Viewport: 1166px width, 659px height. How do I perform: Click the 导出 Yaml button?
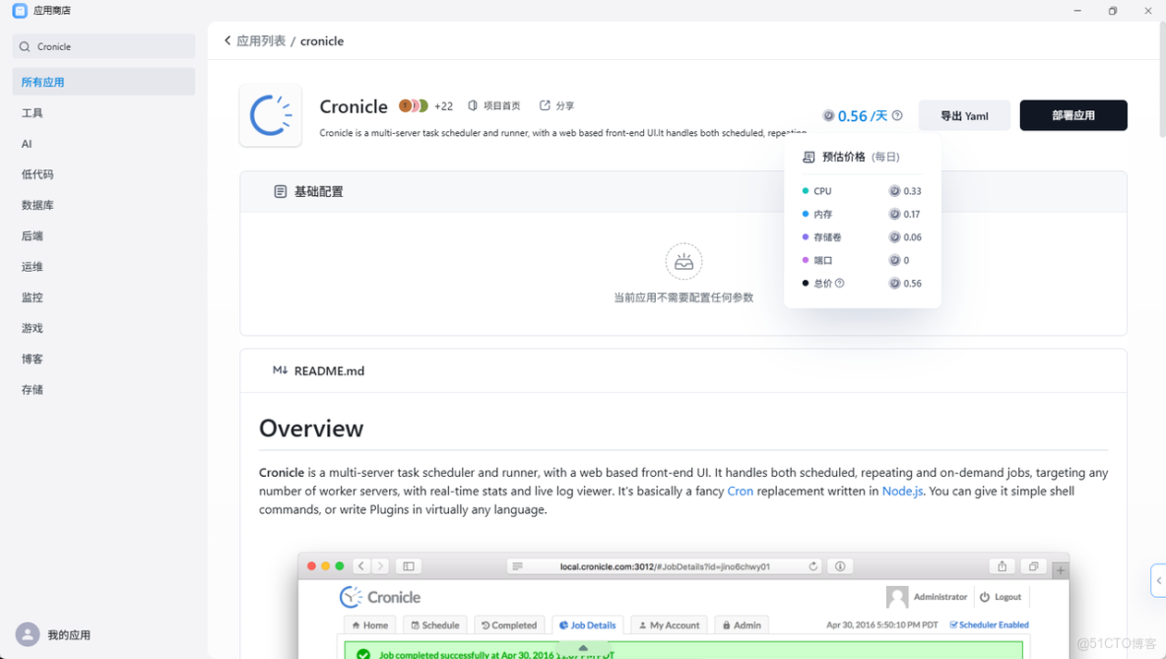964,114
